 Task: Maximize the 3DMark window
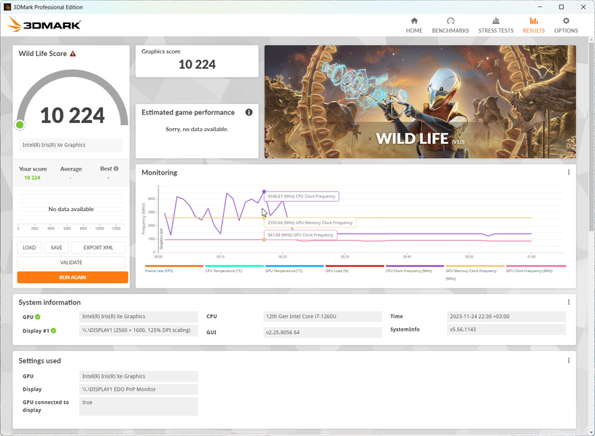[561, 7]
